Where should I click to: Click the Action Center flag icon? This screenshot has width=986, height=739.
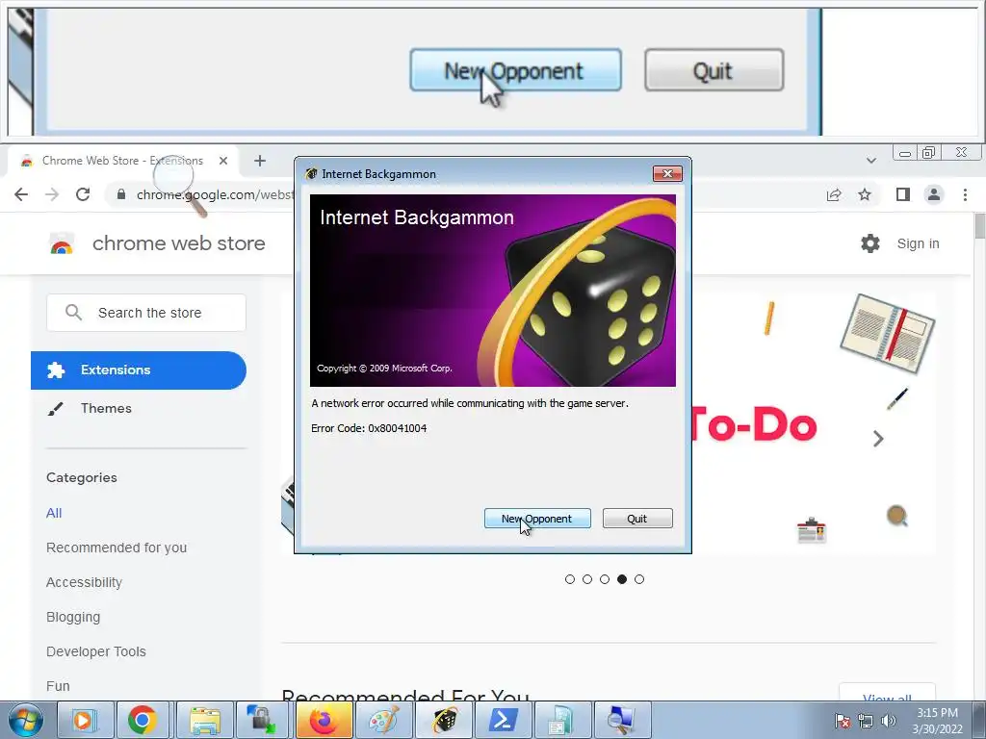(842, 721)
